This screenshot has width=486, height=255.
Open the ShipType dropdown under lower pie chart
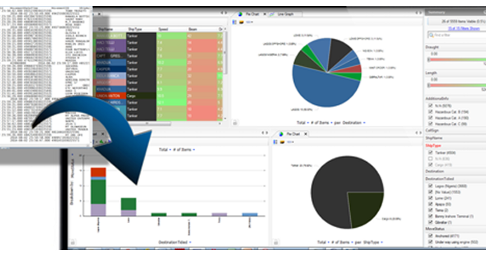pos(373,242)
